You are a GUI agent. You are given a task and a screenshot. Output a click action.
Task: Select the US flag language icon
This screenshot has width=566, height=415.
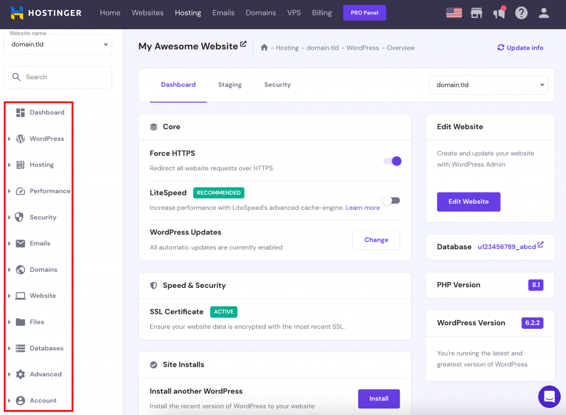[x=454, y=13]
